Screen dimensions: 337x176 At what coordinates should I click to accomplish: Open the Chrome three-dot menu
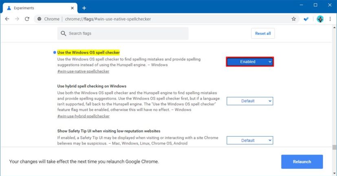pyautogui.click(x=330, y=19)
